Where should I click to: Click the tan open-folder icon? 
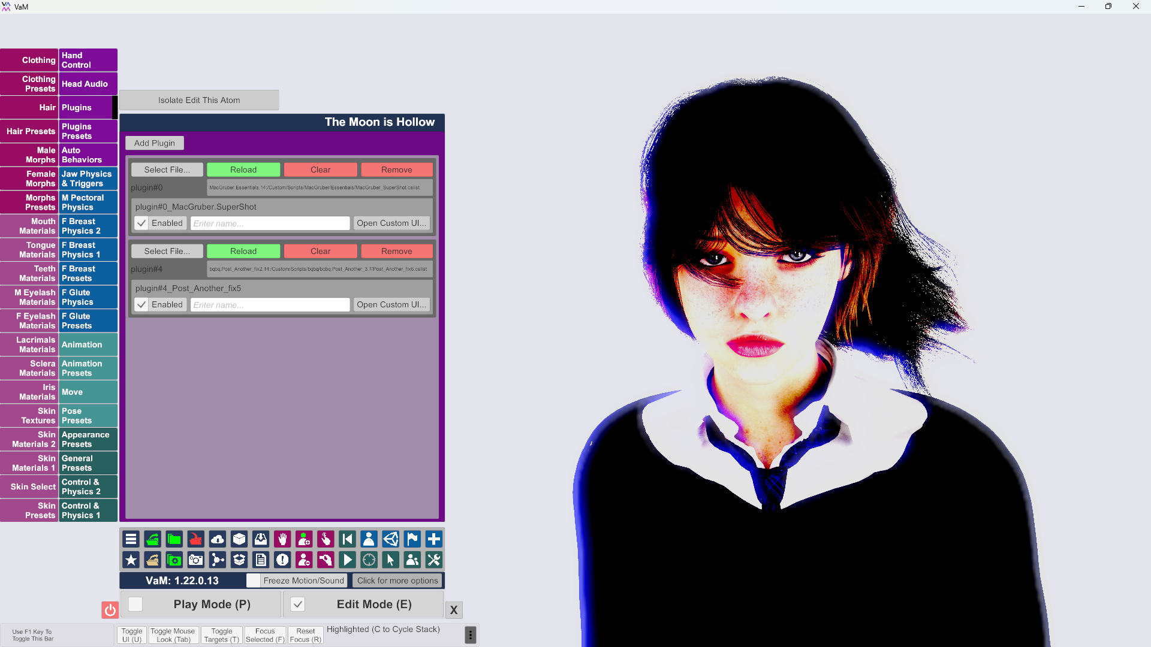pos(152,560)
